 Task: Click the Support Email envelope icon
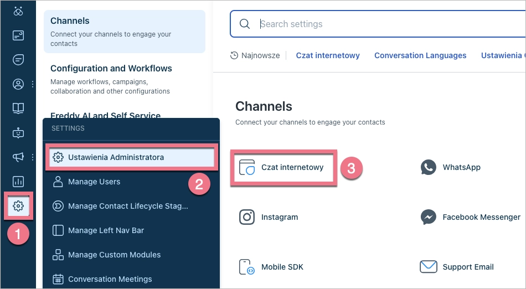[x=429, y=267]
